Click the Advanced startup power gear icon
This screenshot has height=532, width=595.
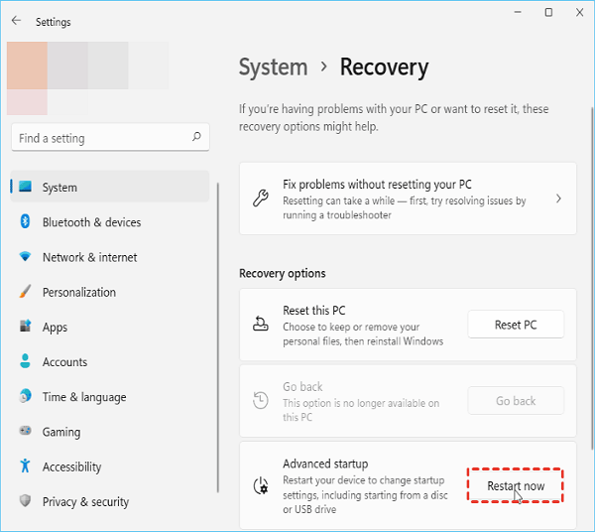(261, 485)
